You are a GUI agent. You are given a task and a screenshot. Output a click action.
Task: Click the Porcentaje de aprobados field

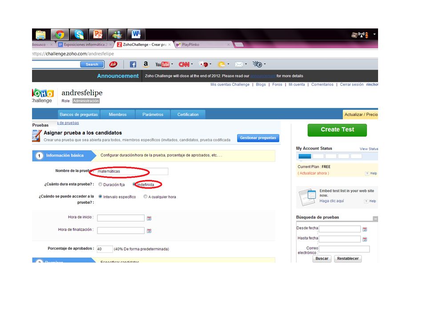point(105,249)
